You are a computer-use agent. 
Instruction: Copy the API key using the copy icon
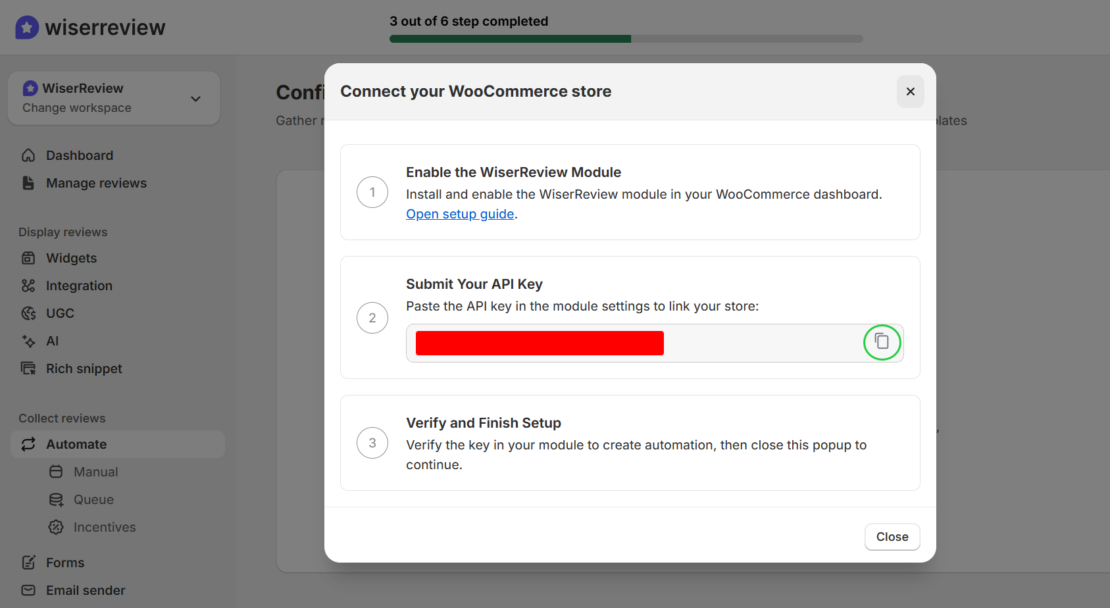[882, 342]
